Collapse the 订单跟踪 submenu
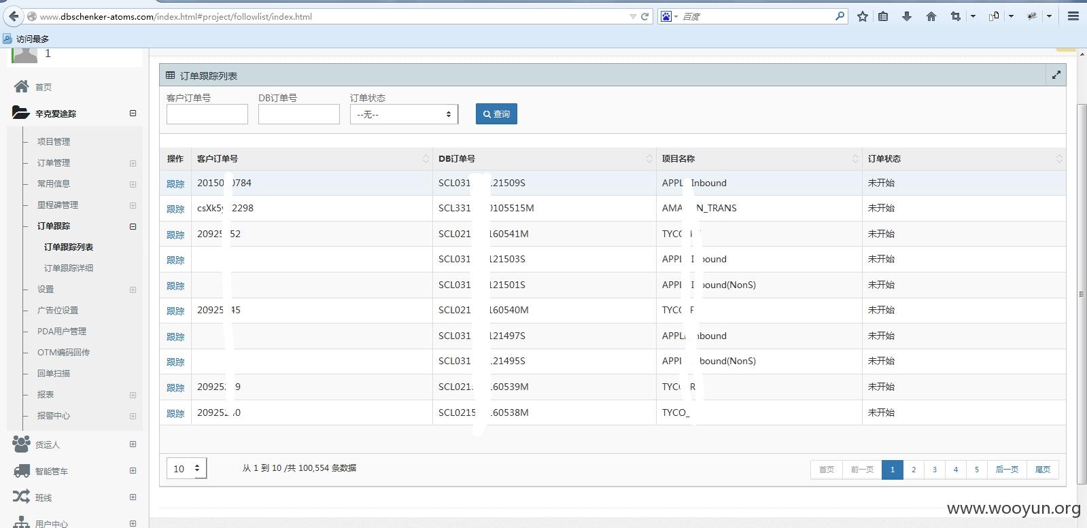Screen dimensions: 1087x528 (133, 226)
